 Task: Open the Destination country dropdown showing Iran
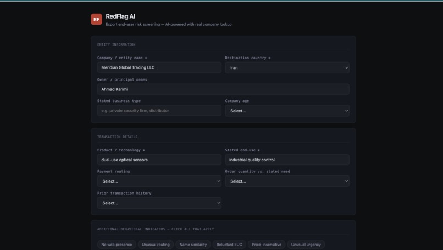(x=287, y=67)
